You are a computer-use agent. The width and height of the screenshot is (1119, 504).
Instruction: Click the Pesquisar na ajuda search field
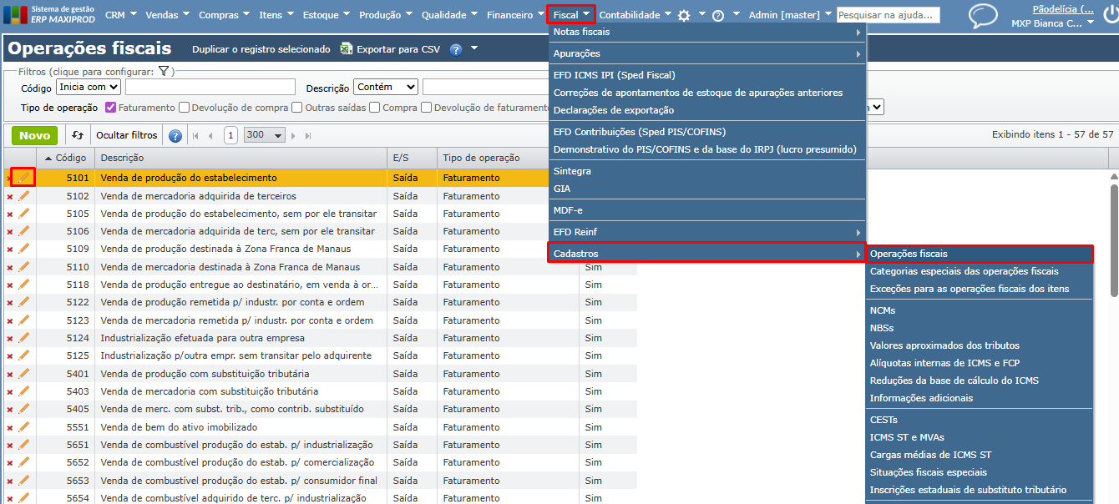[888, 15]
